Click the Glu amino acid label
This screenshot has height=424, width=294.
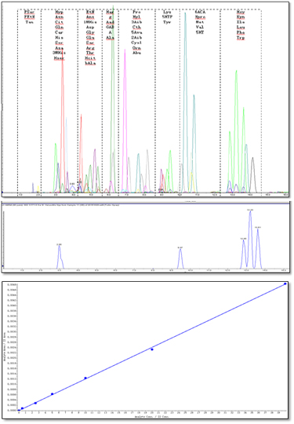click(90, 38)
